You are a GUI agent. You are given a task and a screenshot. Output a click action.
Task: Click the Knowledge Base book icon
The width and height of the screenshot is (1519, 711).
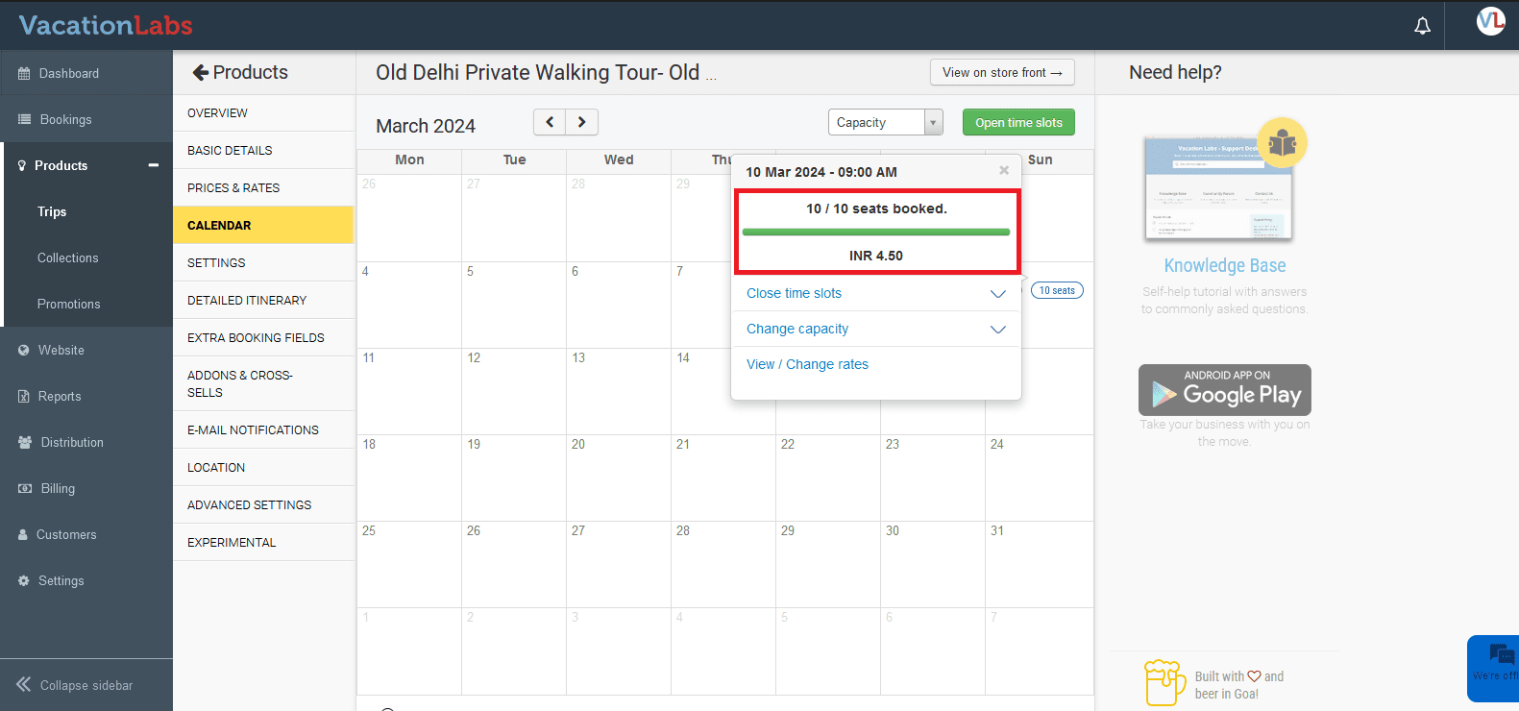(1282, 143)
